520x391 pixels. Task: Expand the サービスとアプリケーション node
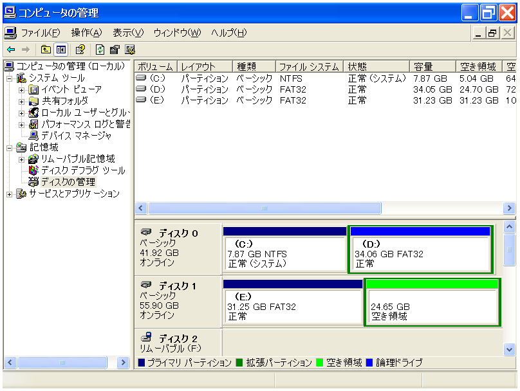pyautogui.click(x=9, y=194)
